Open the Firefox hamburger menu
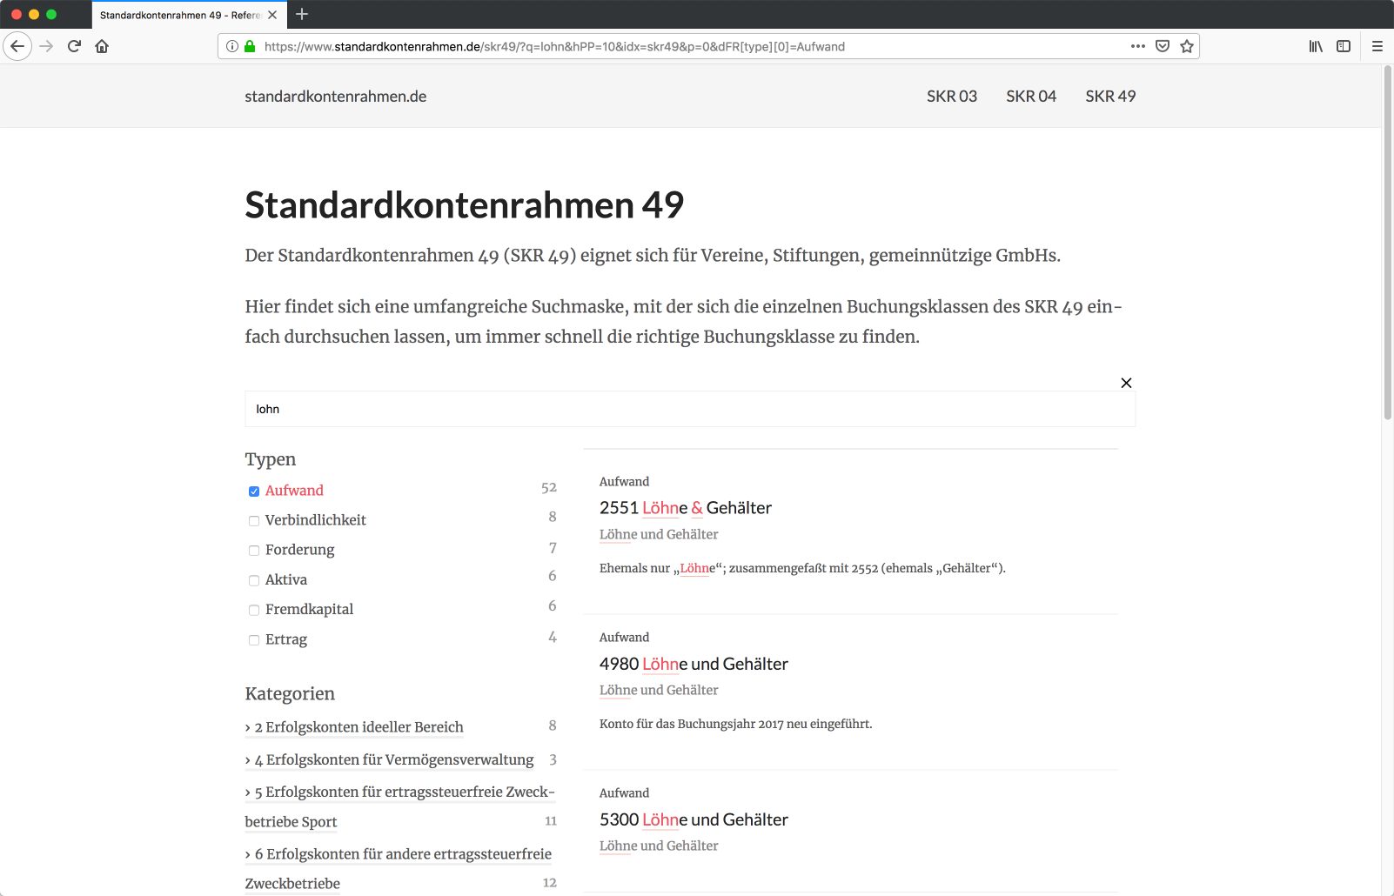The width and height of the screenshot is (1394, 896). click(1377, 46)
